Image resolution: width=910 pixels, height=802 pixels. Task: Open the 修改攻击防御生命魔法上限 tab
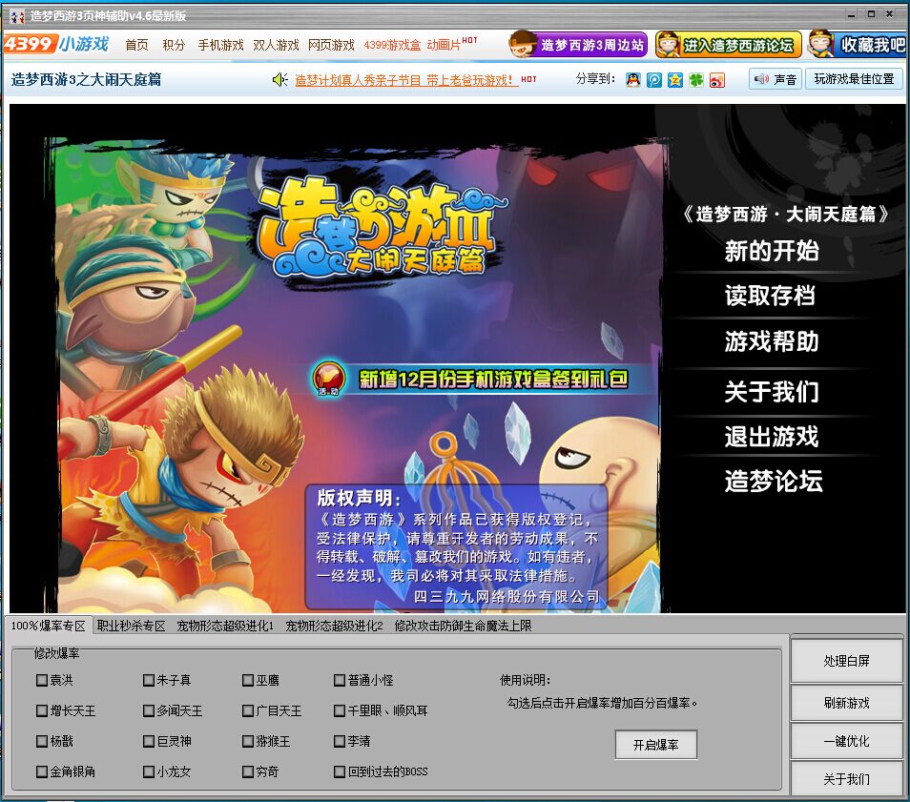click(463, 627)
